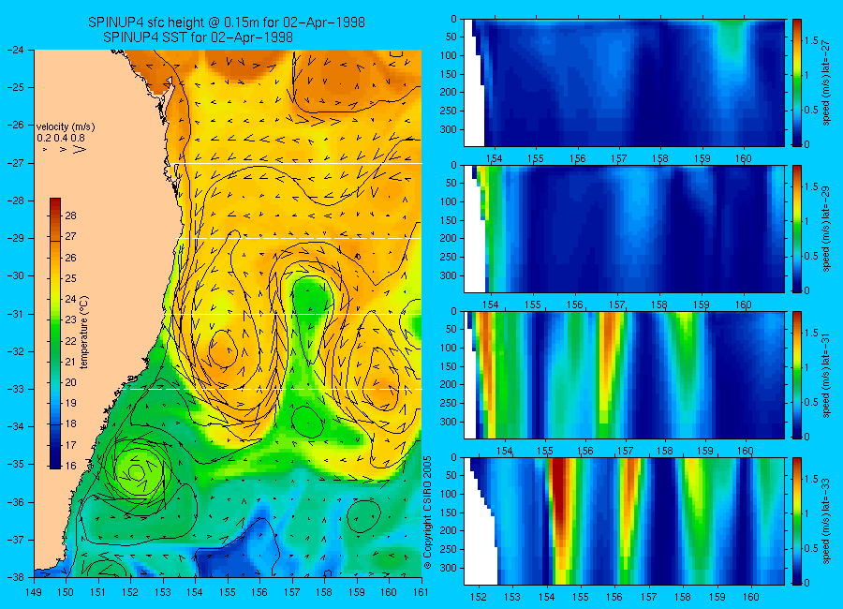
Task: Click the lat=-27 speed section panel
Action: pyautogui.click(x=624, y=82)
